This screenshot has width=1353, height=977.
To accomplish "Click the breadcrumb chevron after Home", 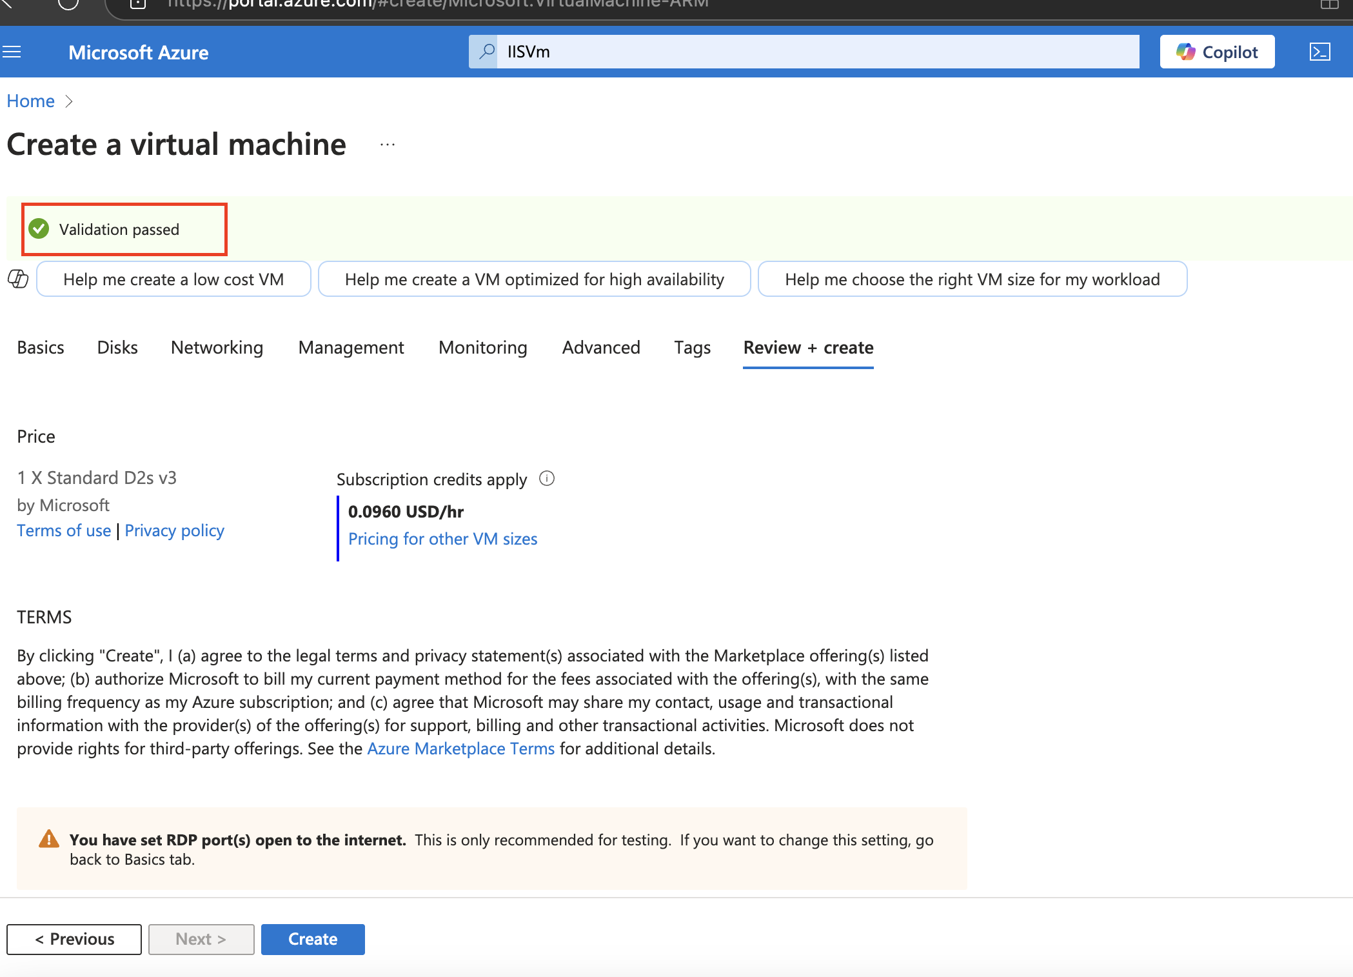I will (69, 101).
